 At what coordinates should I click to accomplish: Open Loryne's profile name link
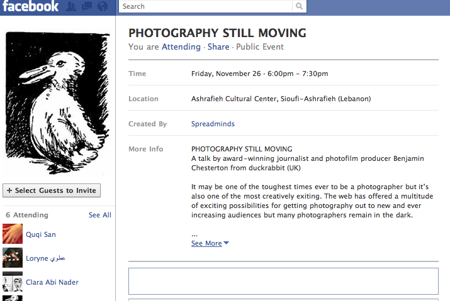[46, 258]
